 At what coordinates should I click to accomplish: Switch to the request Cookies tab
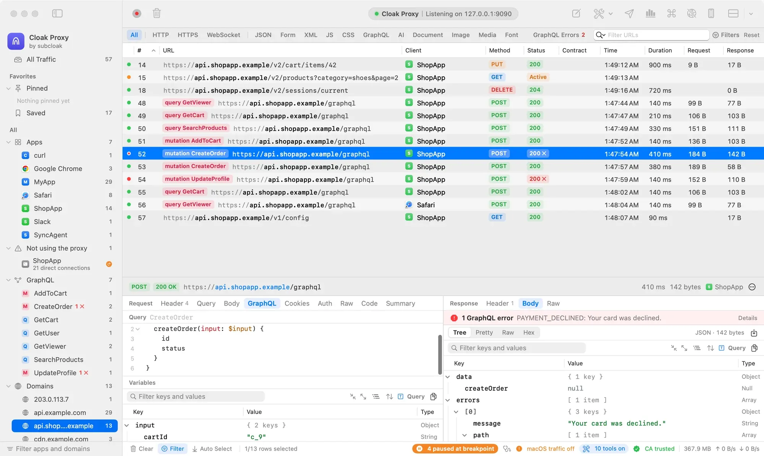coord(297,303)
